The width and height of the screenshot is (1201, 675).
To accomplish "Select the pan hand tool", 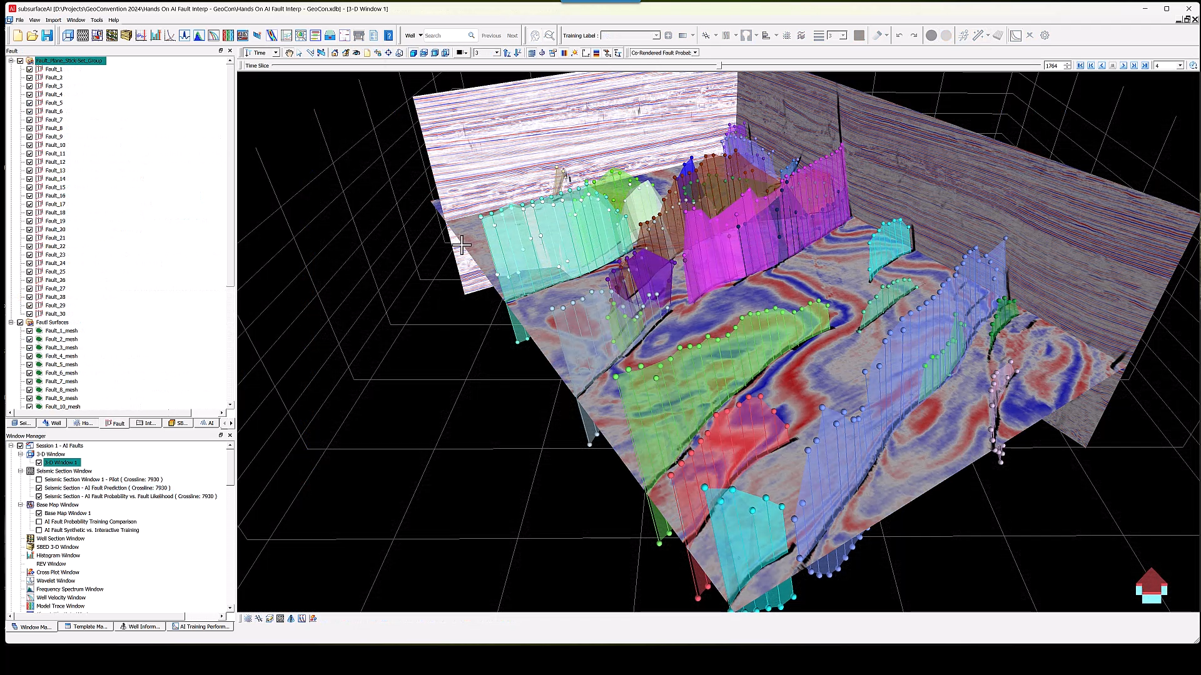I will coord(289,53).
